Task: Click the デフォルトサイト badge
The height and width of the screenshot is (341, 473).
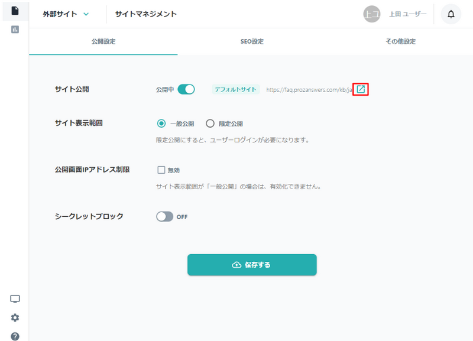Action: 235,89
